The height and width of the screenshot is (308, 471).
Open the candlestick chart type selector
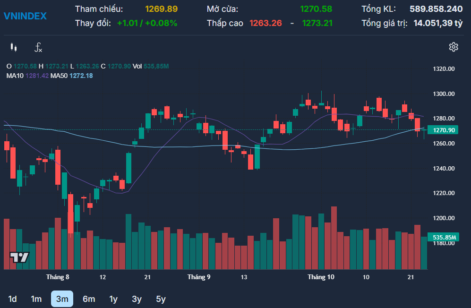coord(13,47)
